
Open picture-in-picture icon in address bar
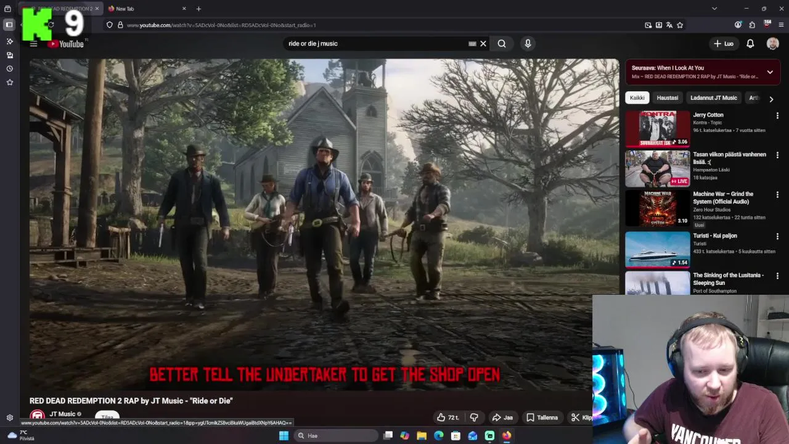(x=648, y=25)
